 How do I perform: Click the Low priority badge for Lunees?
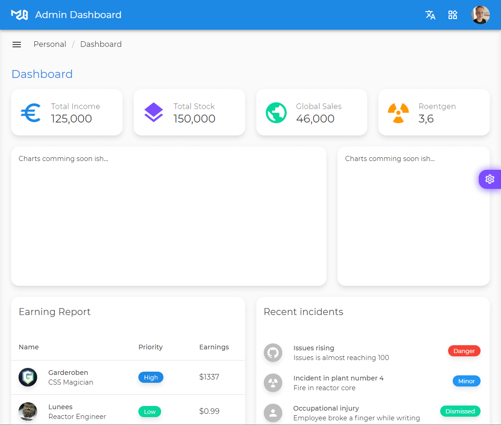[x=150, y=412]
